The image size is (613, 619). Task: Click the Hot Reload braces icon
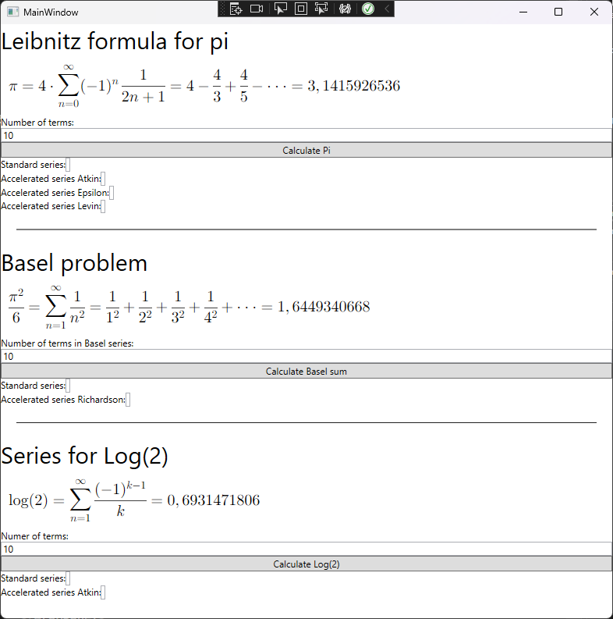click(345, 9)
